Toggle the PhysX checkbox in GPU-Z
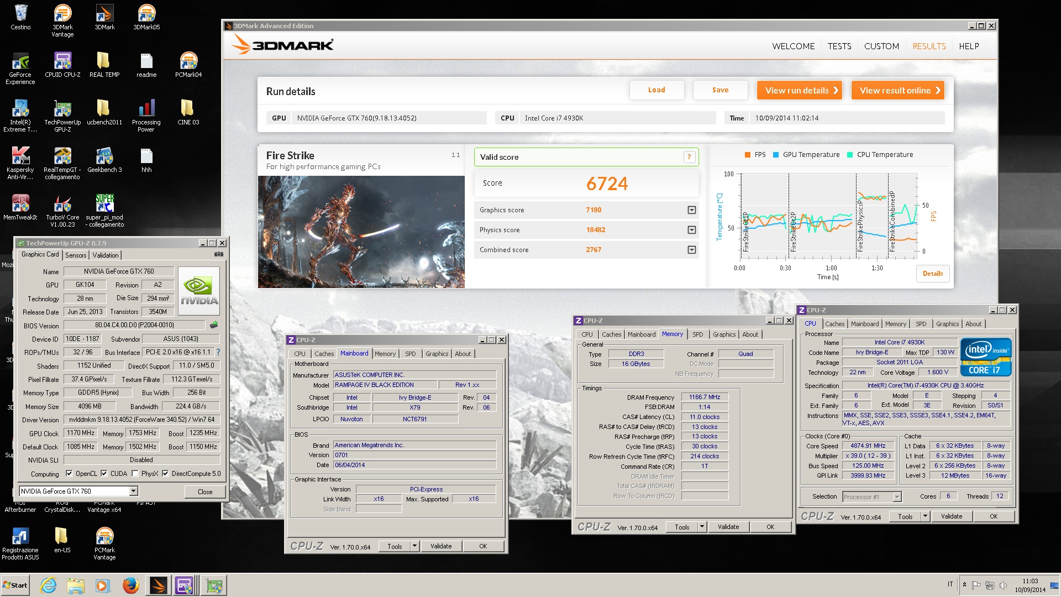Image resolution: width=1061 pixels, height=597 pixels. pyautogui.click(x=135, y=474)
